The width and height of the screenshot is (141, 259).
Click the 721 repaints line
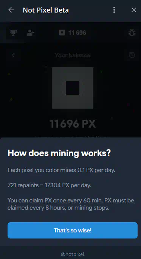click(49, 185)
